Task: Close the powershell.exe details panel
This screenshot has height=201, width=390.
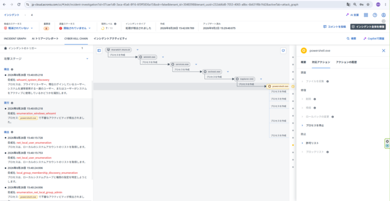Action: click(383, 51)
